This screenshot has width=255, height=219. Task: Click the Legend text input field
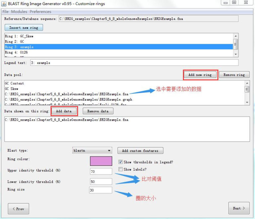pos(134,63)
